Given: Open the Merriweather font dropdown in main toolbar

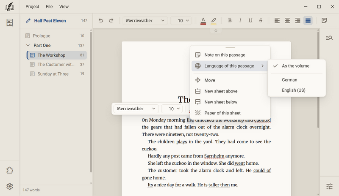Looking at the screenshot, I should pos(145,20).
